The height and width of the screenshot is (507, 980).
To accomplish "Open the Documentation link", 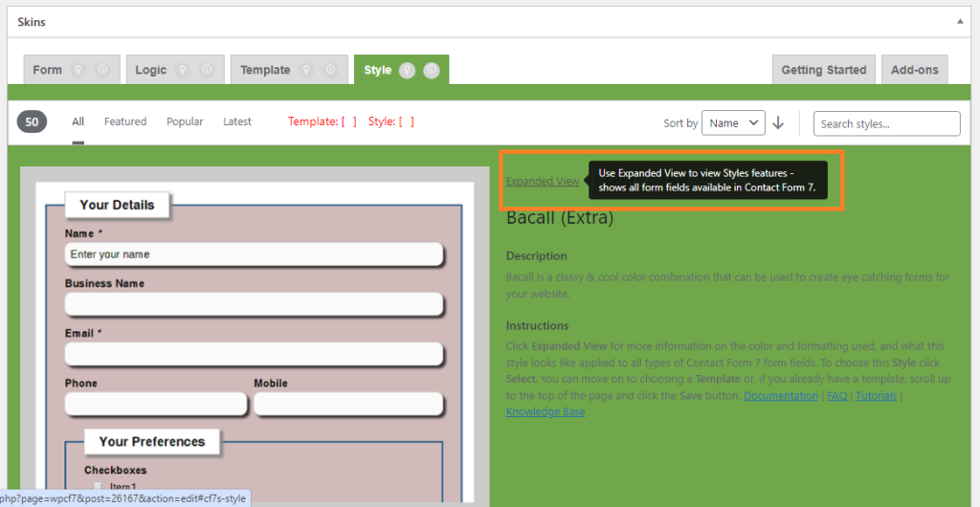I will pos(781,395).
